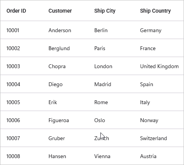Click the Order ID column header
184x165 pixels.
16,11
